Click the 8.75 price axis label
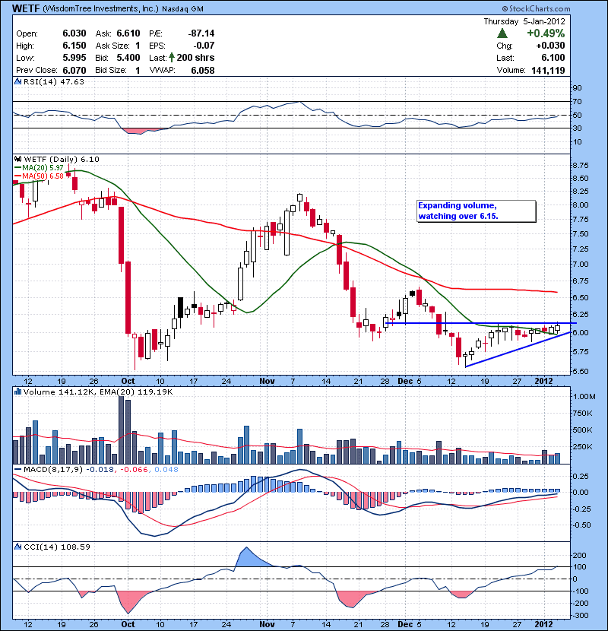Image resolution: width=608 pixels, height=631 pixels. click(x=580, y=166)
